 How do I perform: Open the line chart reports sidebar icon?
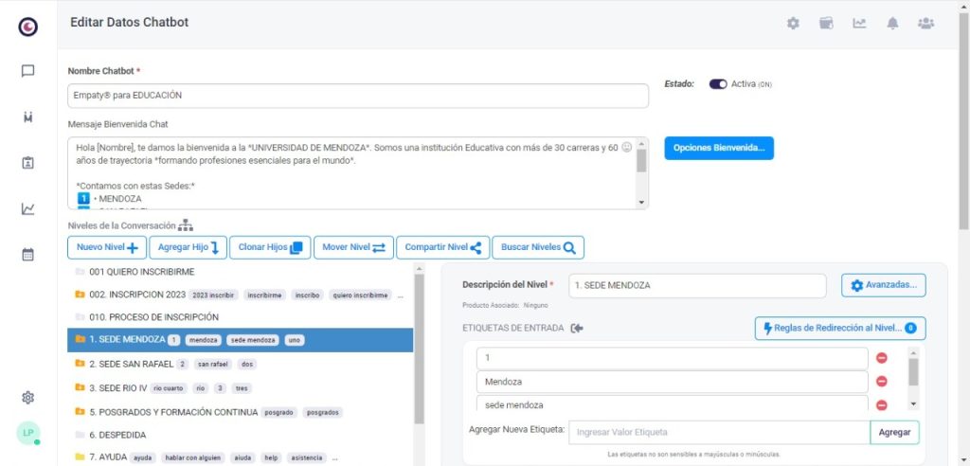27,209
